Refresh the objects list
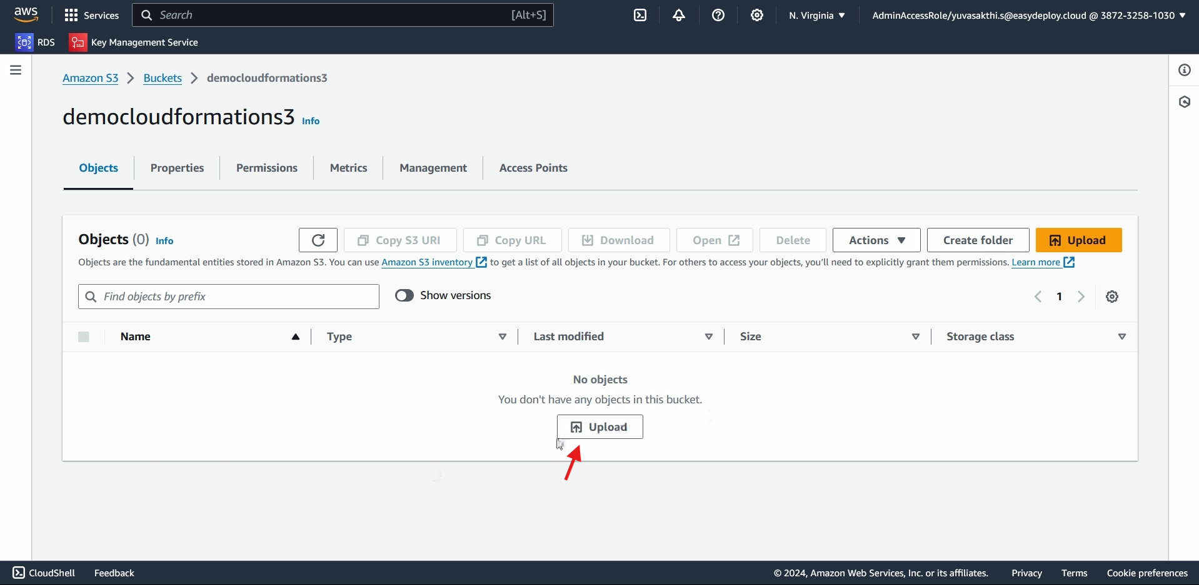Image resolution: width=1199 pixels, height=585 pixels. point(318,240)
